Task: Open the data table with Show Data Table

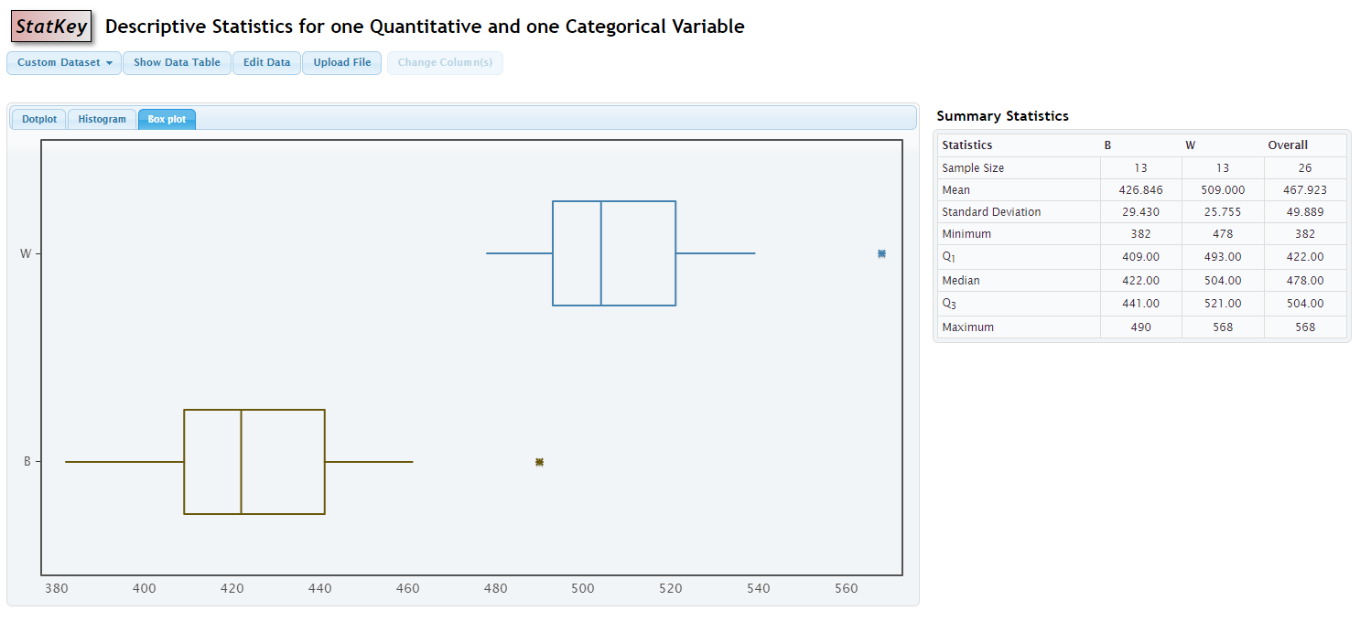Action: pos(177,63)
